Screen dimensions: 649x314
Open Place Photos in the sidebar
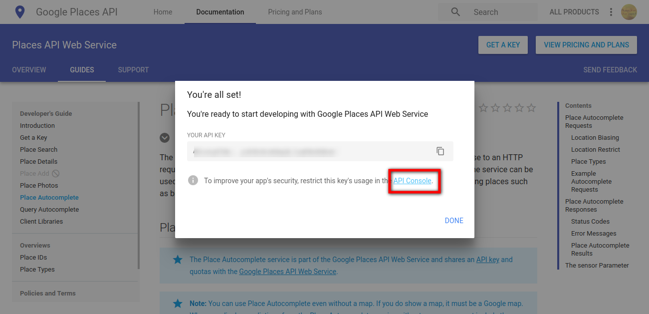point(39,186)
